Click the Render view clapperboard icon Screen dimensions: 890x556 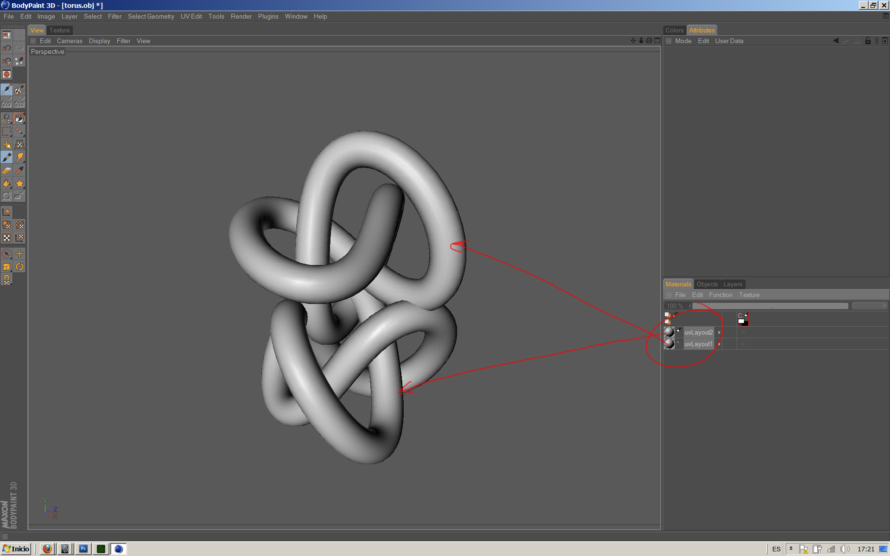click(19, 118)
